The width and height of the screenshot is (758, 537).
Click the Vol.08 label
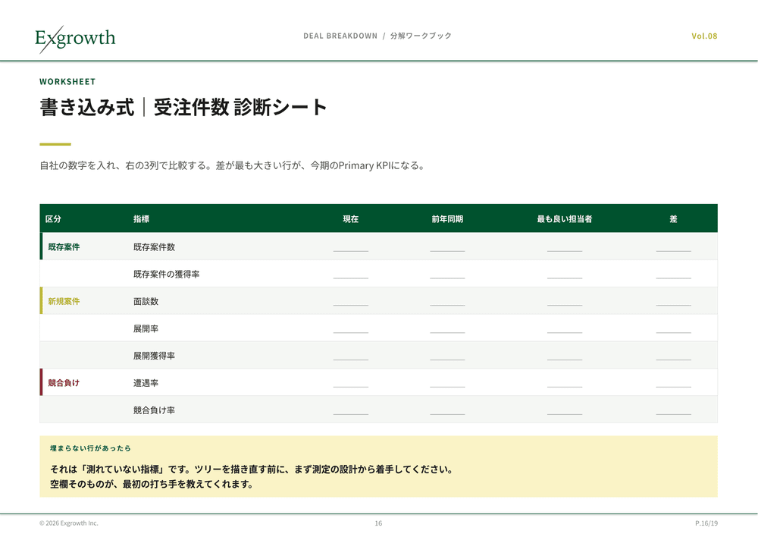tap(704, 36)
